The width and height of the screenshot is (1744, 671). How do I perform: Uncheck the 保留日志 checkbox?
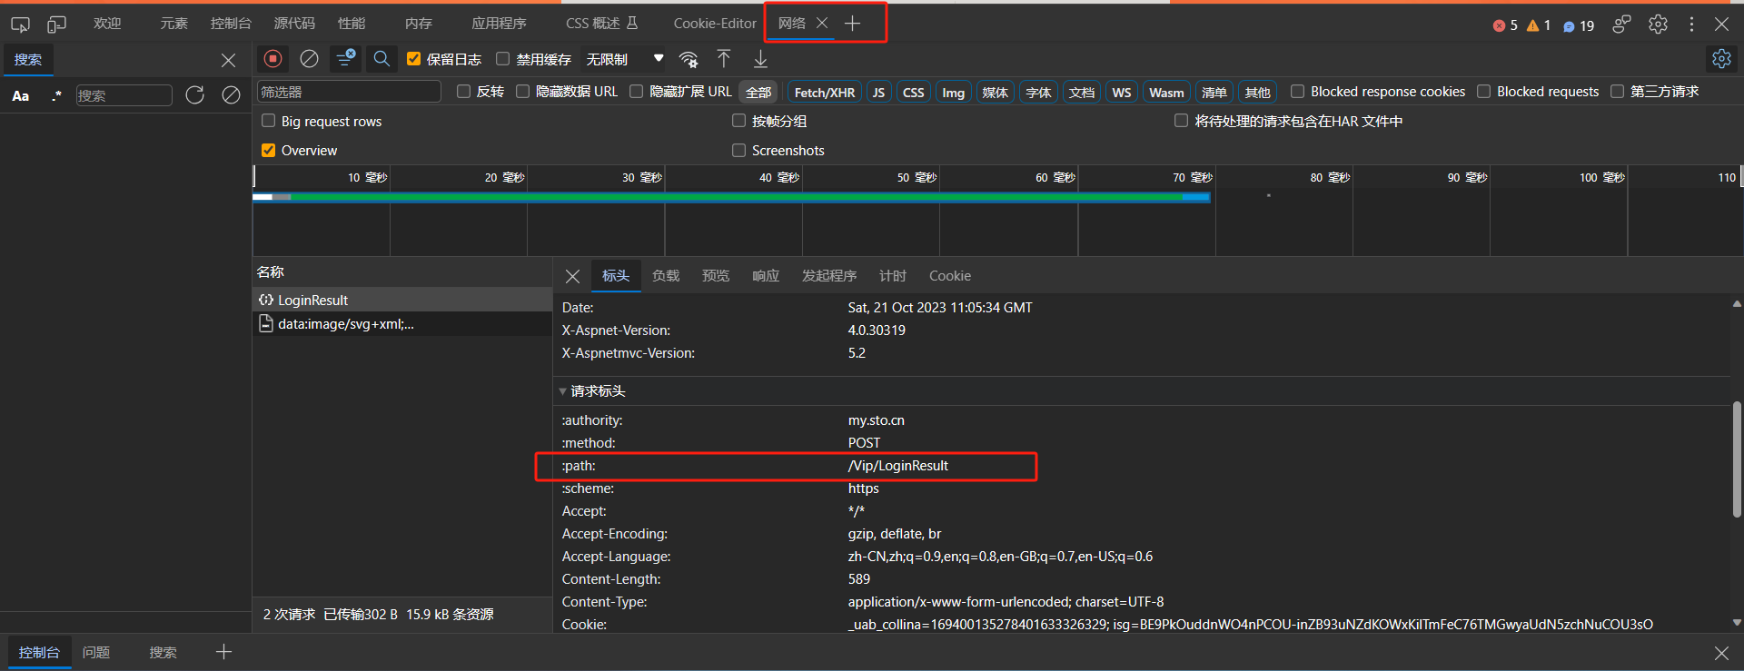click(x=414, y=59)
